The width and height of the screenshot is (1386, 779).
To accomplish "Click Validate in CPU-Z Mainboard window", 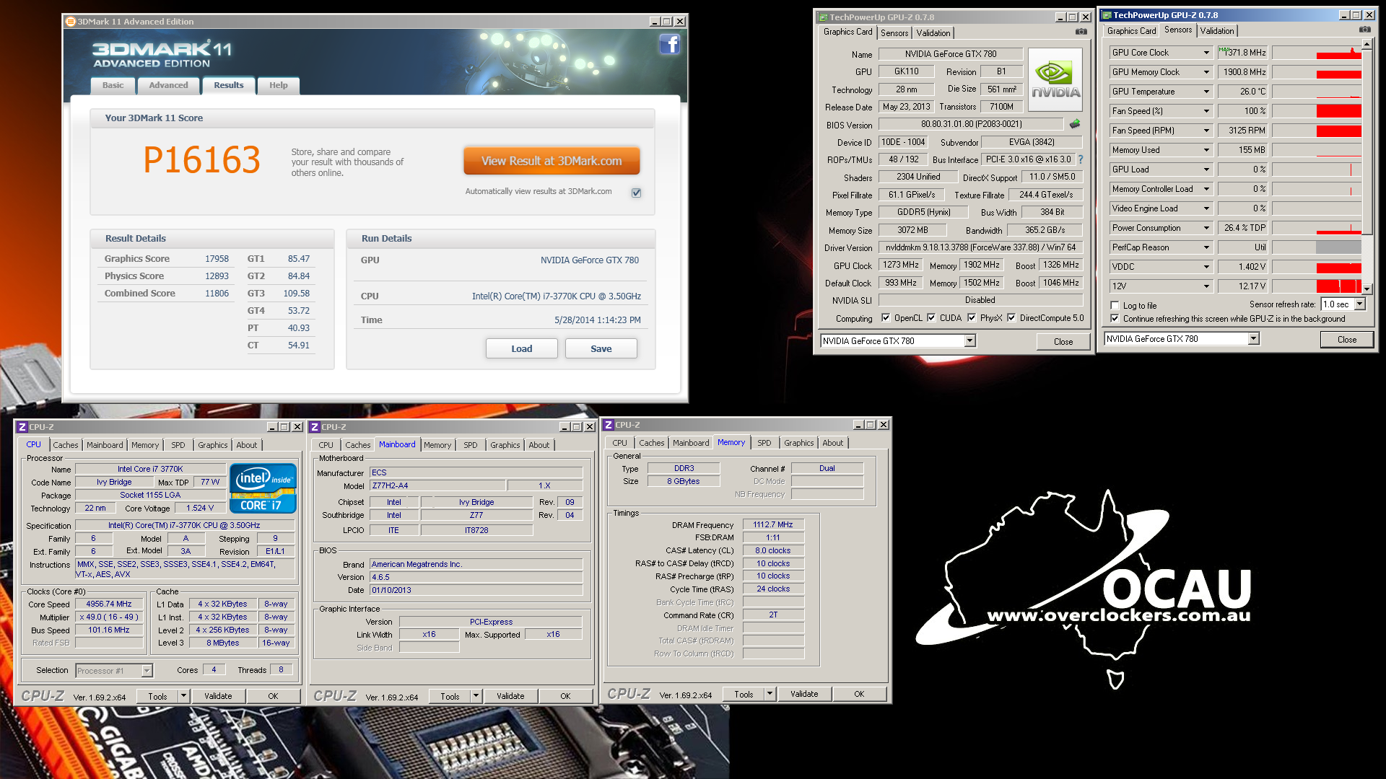I will [510, 696].
